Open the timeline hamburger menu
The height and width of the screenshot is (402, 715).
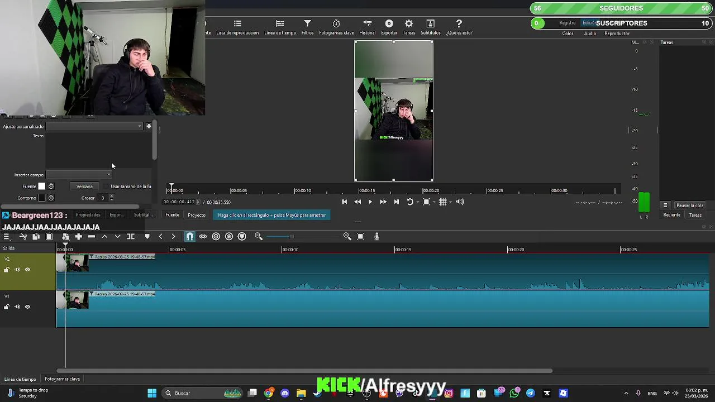pyautogui.click(x=7, y=237)
